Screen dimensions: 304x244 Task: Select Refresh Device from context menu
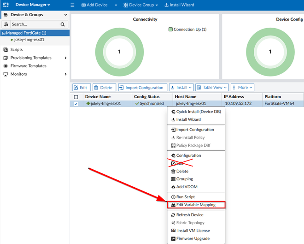pyautogui.click(x=189, y=215)
